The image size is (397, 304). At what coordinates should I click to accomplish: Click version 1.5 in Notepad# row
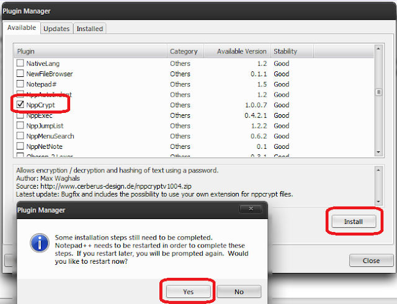point(262,84)
